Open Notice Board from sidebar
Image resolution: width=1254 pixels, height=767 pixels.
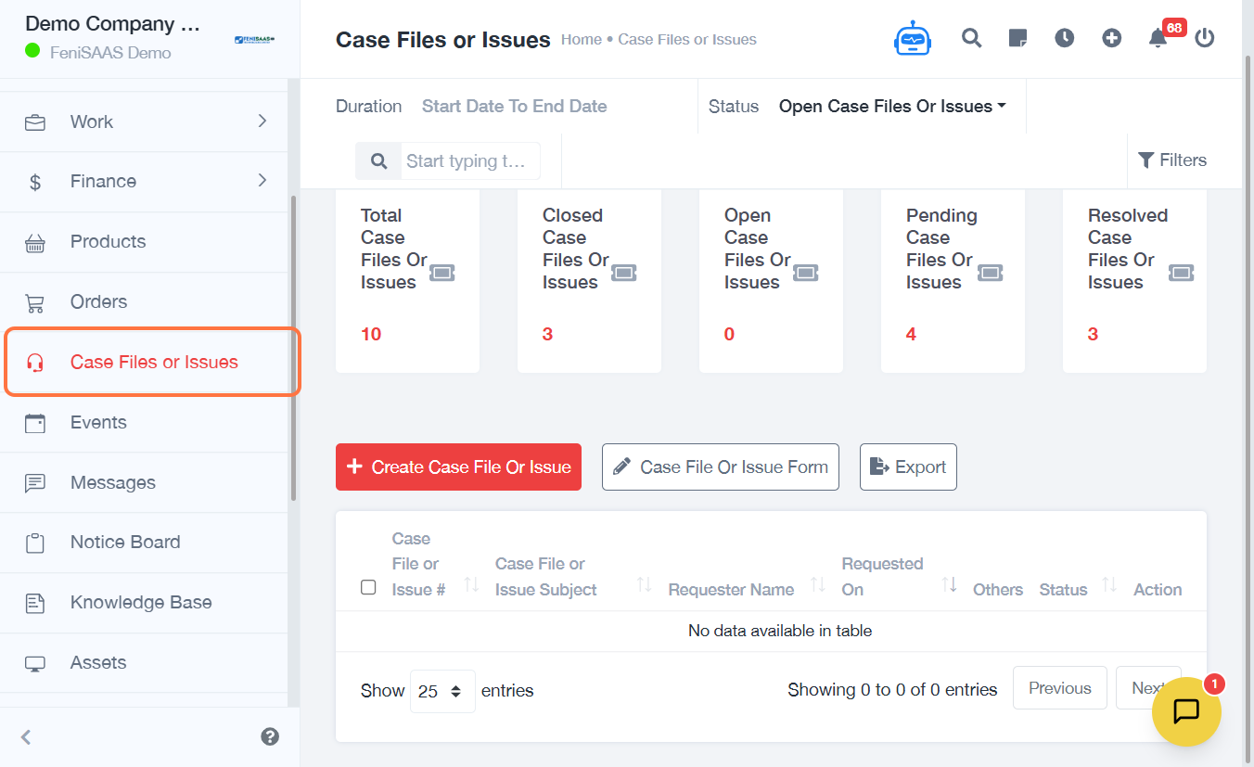pos(125,543)
